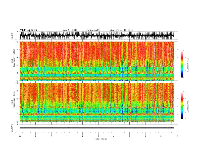Viewport: 199px width, 153px height.
Task: Click the "VLF Spectra" title text
Action: [x=28, y=30]
